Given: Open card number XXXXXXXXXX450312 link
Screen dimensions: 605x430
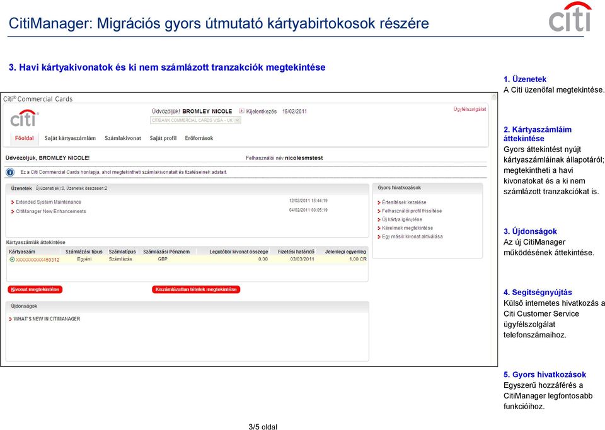Looking at the screenshot, I should [38, 260].
